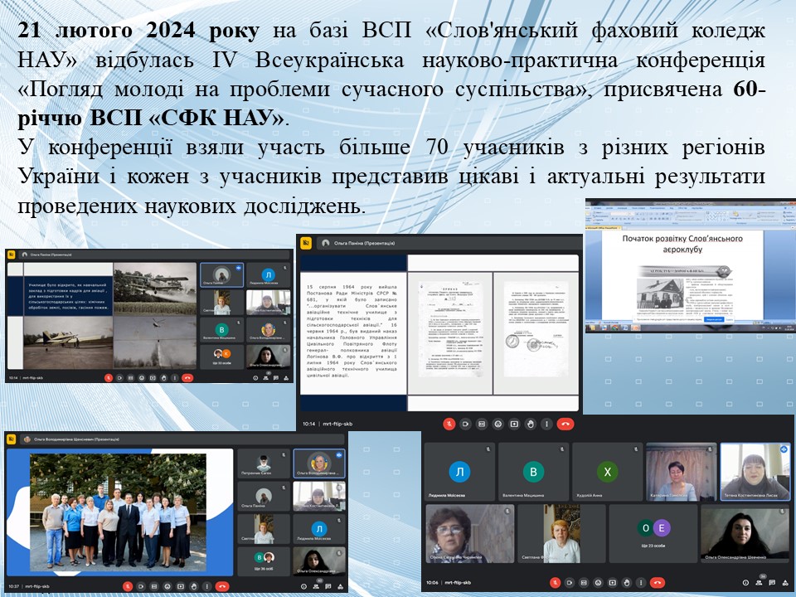Toggle camera in the document scans meeting window
This screenshot has width=796, height=597.
(x=465, y=424)
